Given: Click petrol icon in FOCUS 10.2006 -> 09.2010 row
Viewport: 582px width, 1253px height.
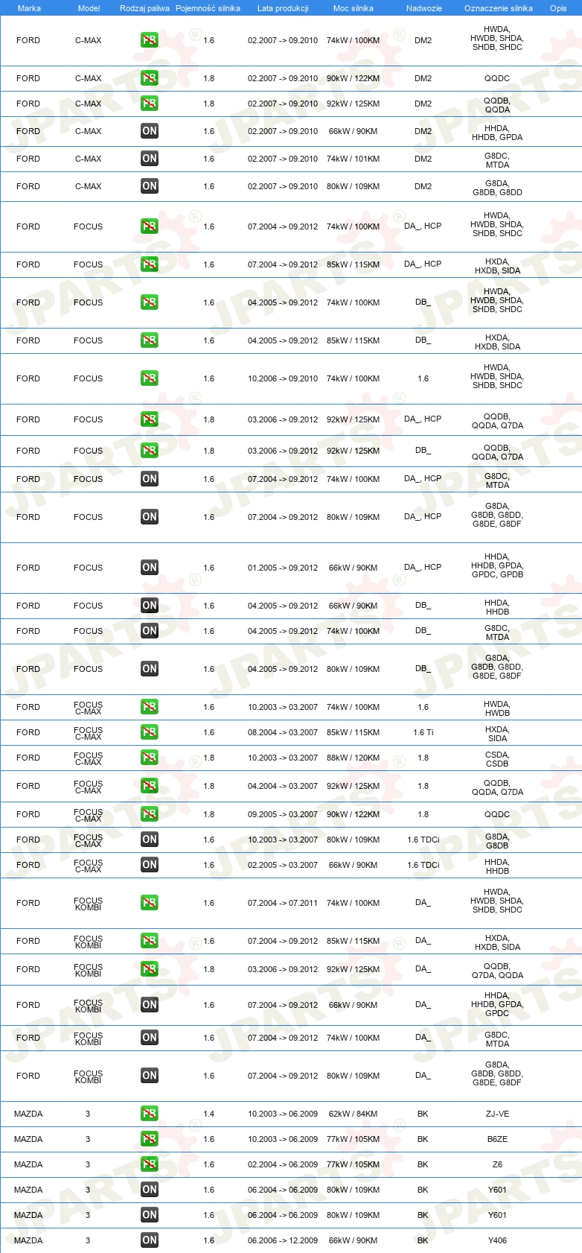Looking at the screenshot, I should pyautogui.click(x=150, y=378).
